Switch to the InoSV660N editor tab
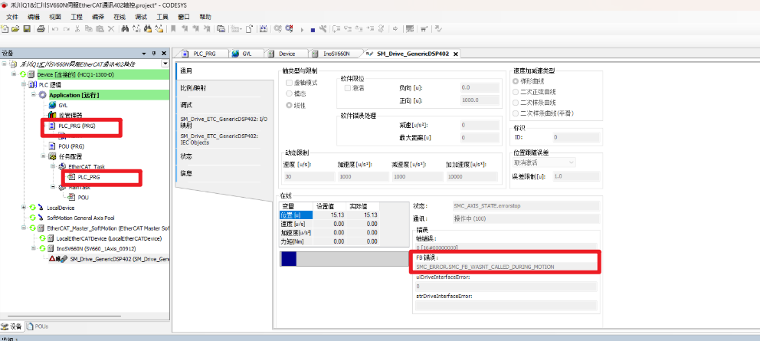 [336, 54]
